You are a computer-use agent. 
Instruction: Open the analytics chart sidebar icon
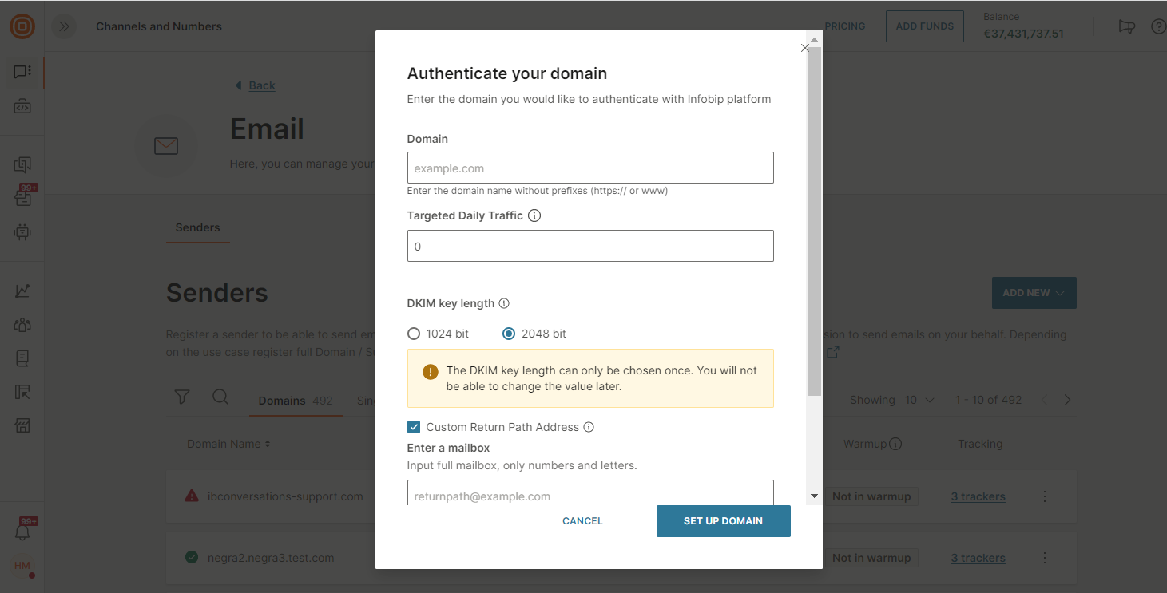click(x=22, y=291)
